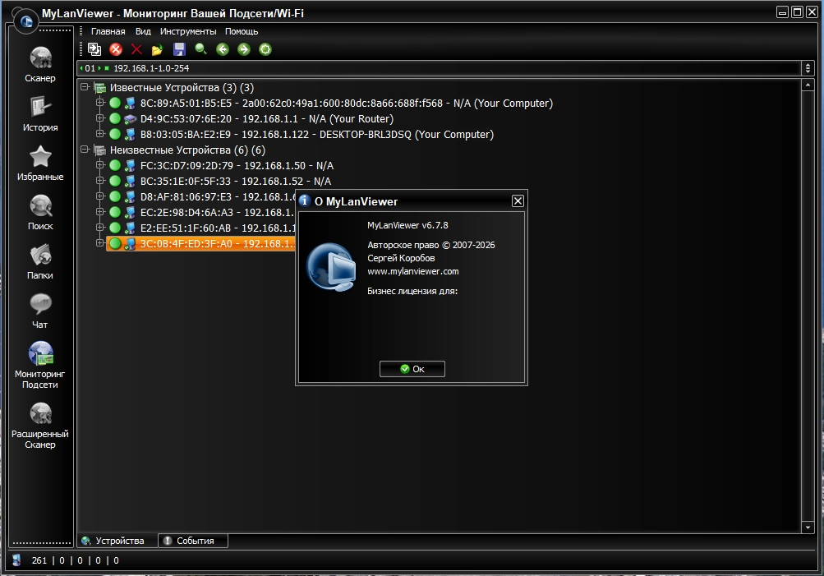This screenshot has width=824, height=576.
Task: Click the 192.168.1-1.0-254 subnet entry
Action: pyautogui.click(x=151, y=68)
